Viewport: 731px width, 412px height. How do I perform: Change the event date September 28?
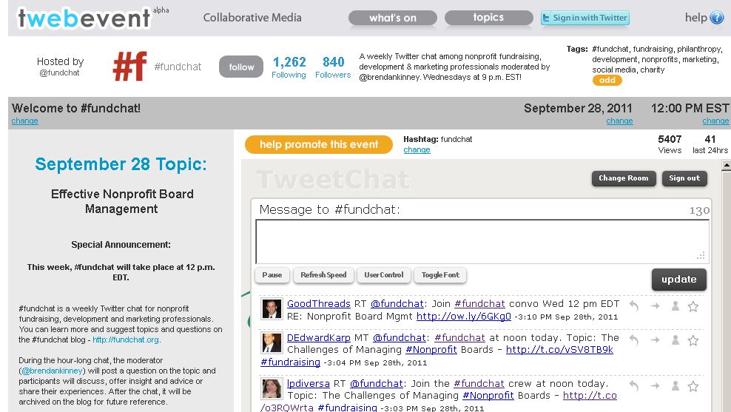pyautogui.click(x=619, y=121)
